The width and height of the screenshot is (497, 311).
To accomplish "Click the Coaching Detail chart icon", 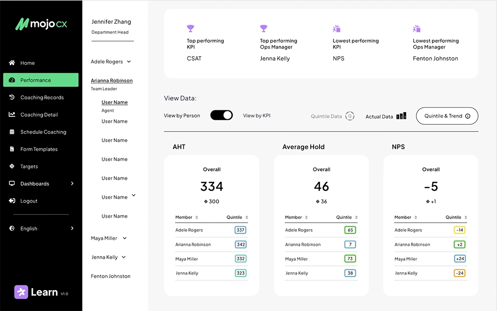I will click(12, 115).
